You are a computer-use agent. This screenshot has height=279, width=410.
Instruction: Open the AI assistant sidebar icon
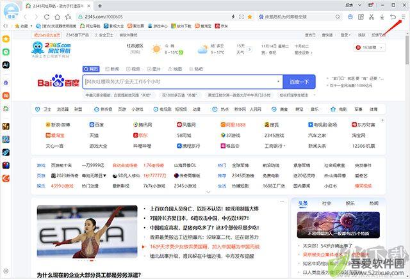[6, 65]
